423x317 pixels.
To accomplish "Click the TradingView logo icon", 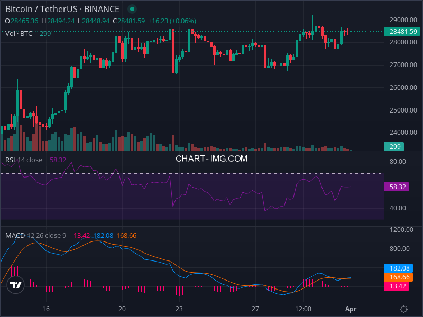I will (16, 284).
